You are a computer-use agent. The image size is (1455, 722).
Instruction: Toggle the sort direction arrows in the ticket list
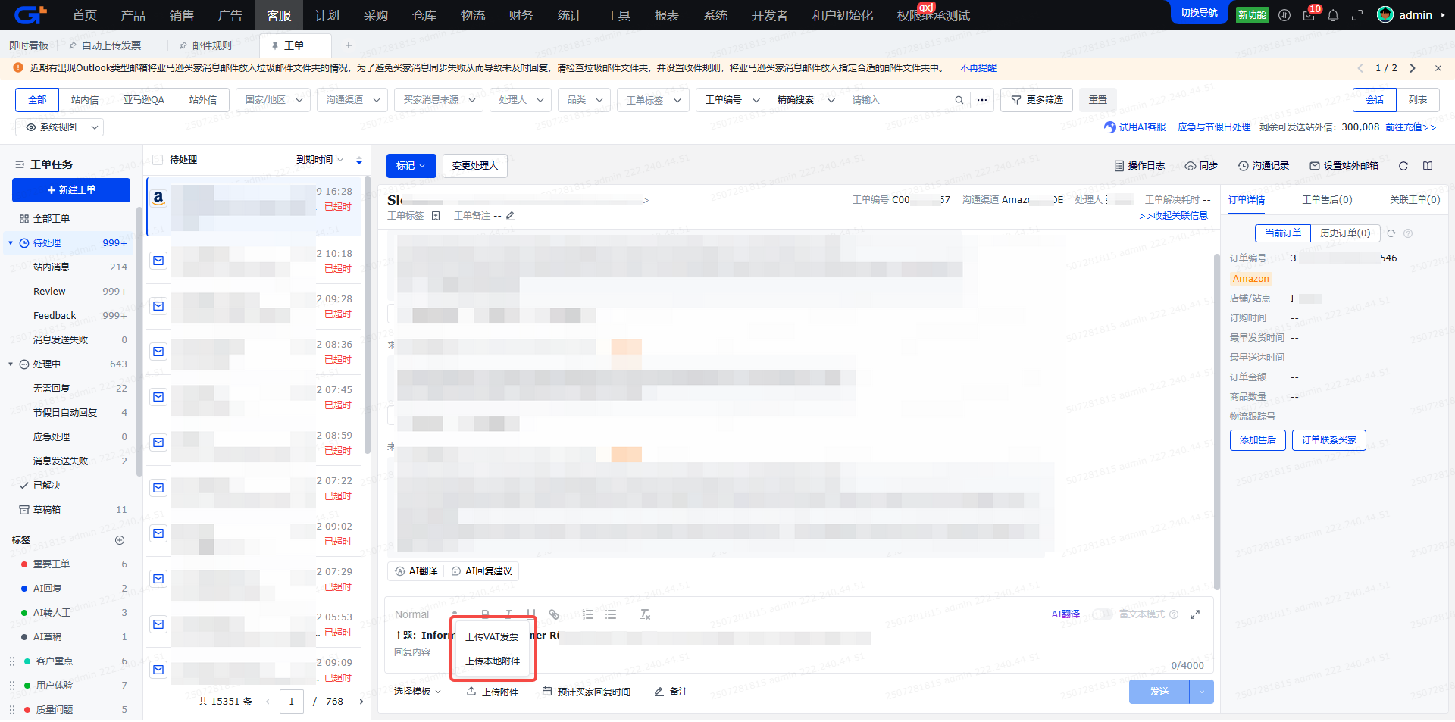(359, 161)
